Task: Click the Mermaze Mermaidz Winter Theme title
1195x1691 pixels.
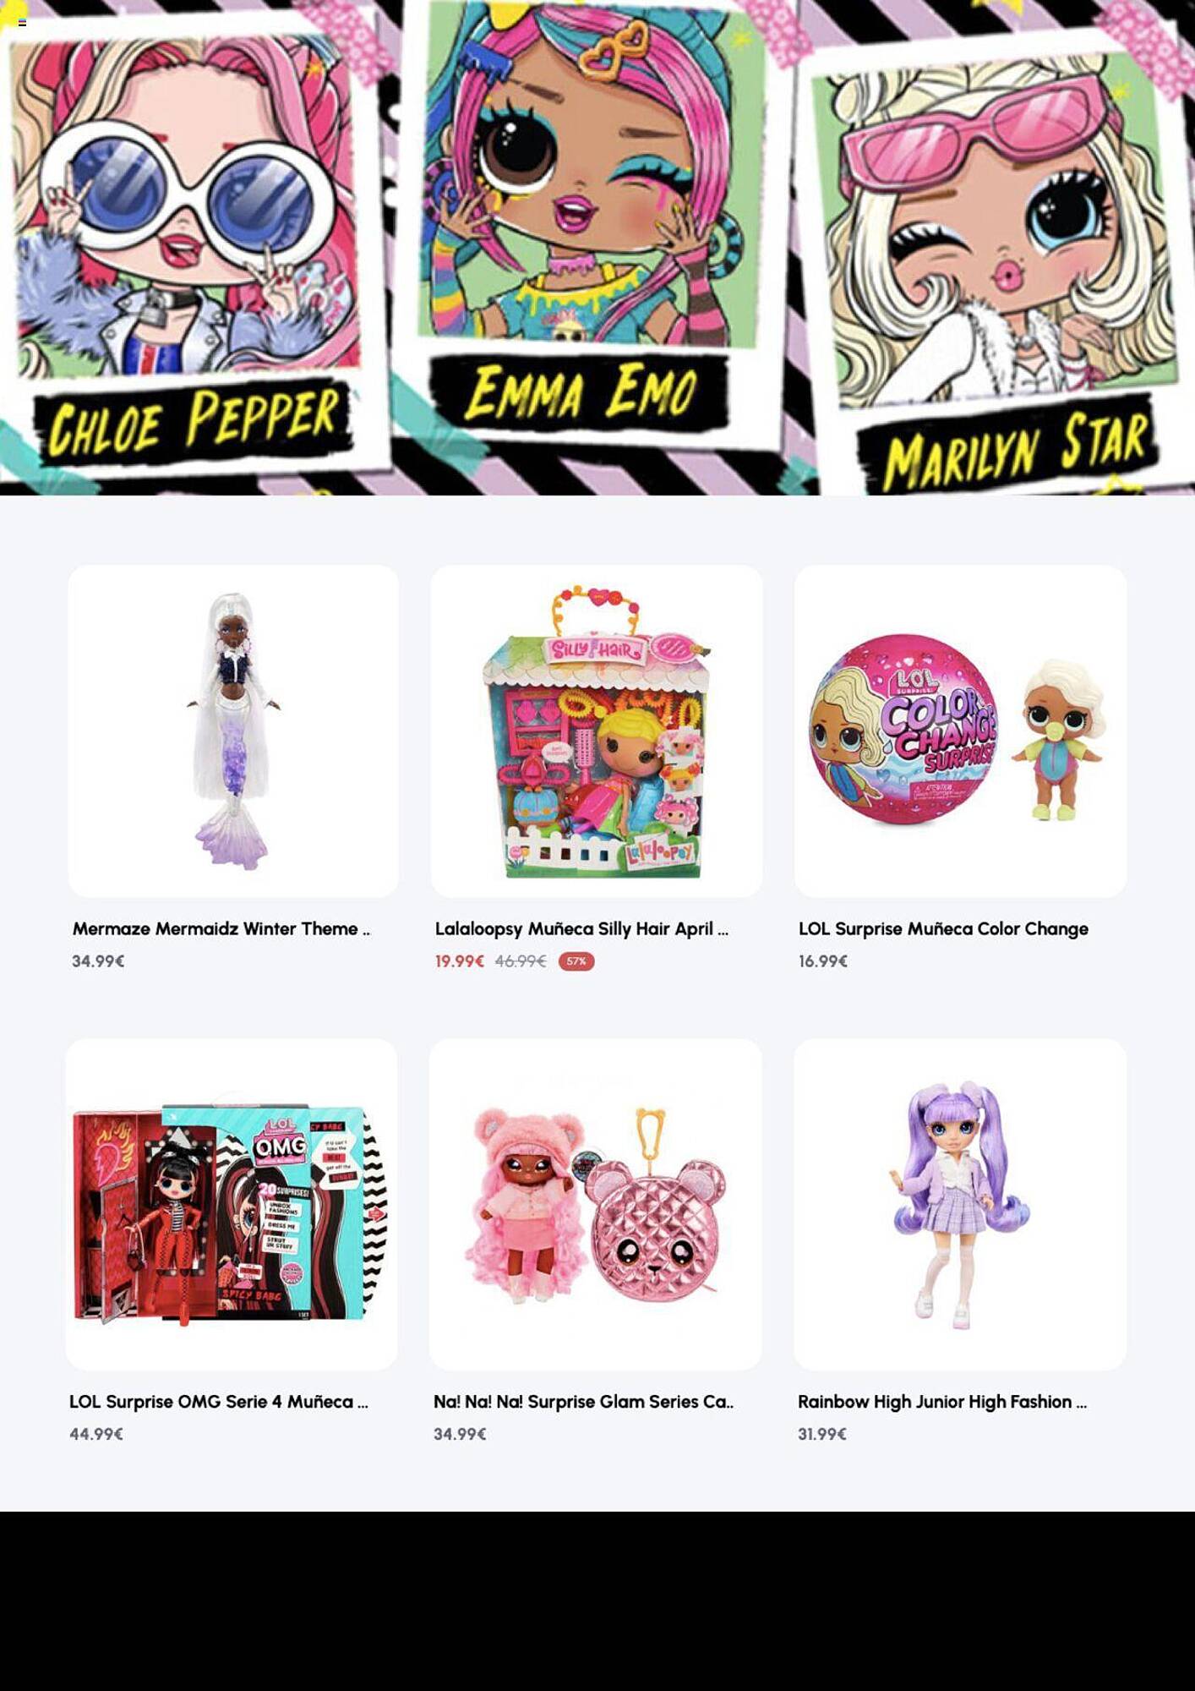Action: [x=221, y=928]
